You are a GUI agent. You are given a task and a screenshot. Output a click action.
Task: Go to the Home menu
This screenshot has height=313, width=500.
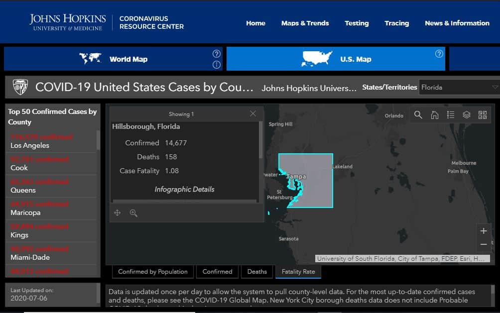256,23
